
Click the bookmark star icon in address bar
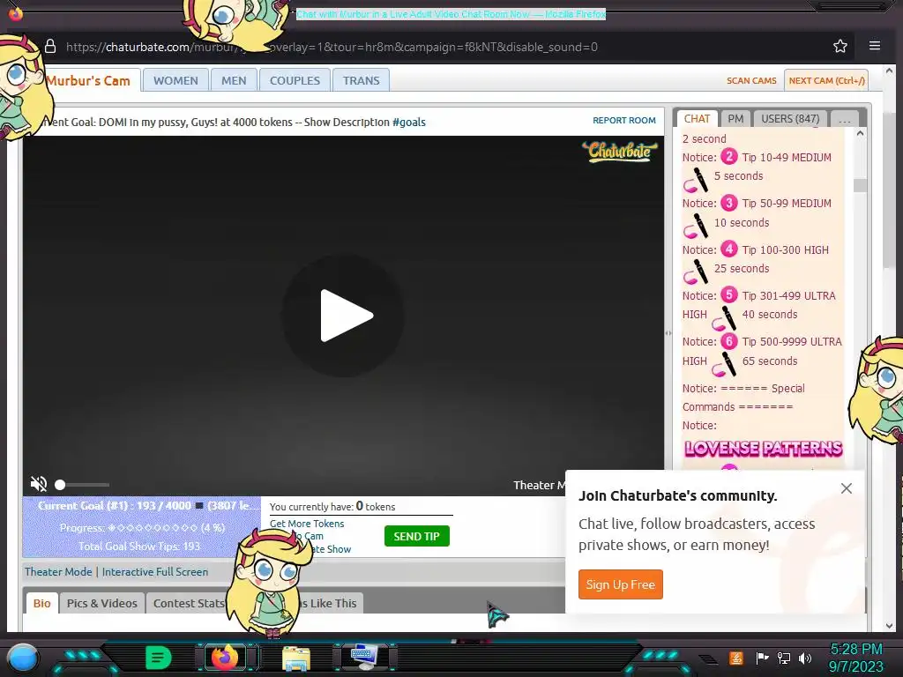pyautogui.click(x=840, y=46)
